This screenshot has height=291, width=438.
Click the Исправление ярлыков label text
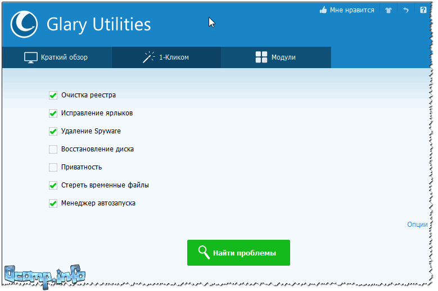[x=97, y=113]
